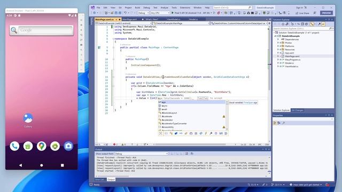
Task: Switch to the Git Changes tab
Action: [x=297, y=110]
